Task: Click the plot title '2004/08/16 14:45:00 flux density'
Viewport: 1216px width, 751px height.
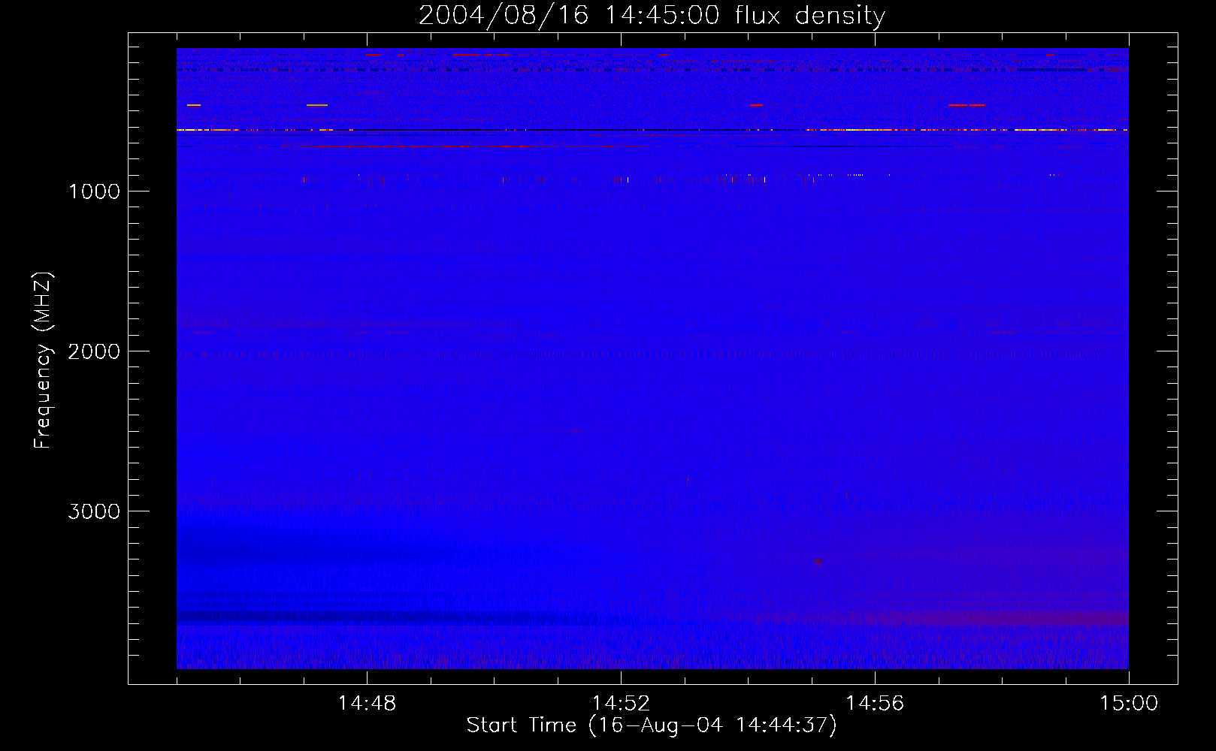Action: [x=652, y=15]
